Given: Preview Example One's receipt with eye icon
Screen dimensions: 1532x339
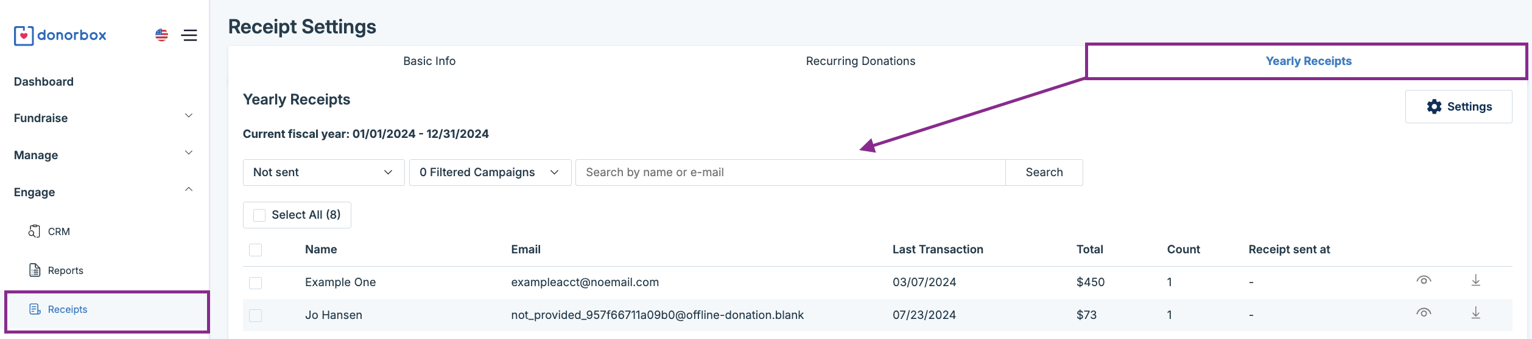Looking at the screenshot, I should 1424,281.
